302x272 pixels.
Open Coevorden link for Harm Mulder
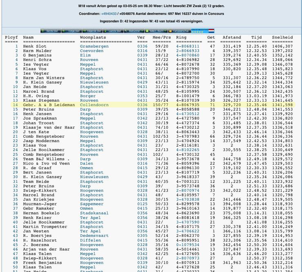tap(92, 51)
